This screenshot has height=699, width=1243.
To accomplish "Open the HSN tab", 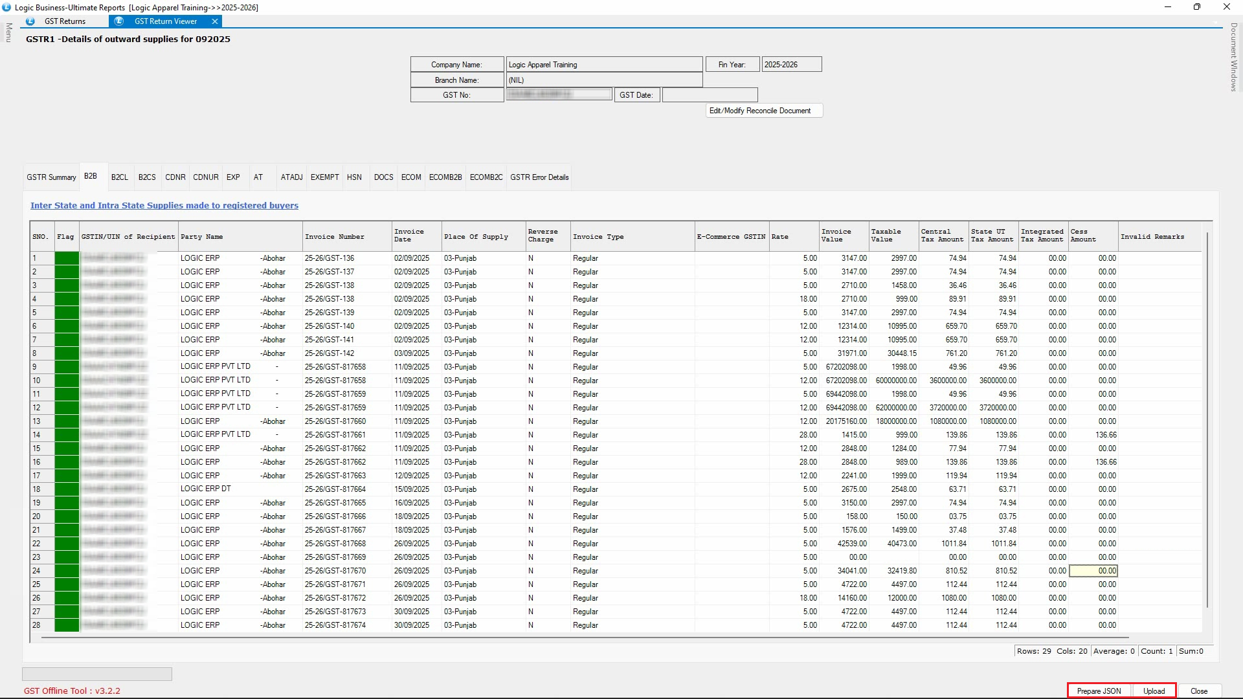I will pos(354,177).
